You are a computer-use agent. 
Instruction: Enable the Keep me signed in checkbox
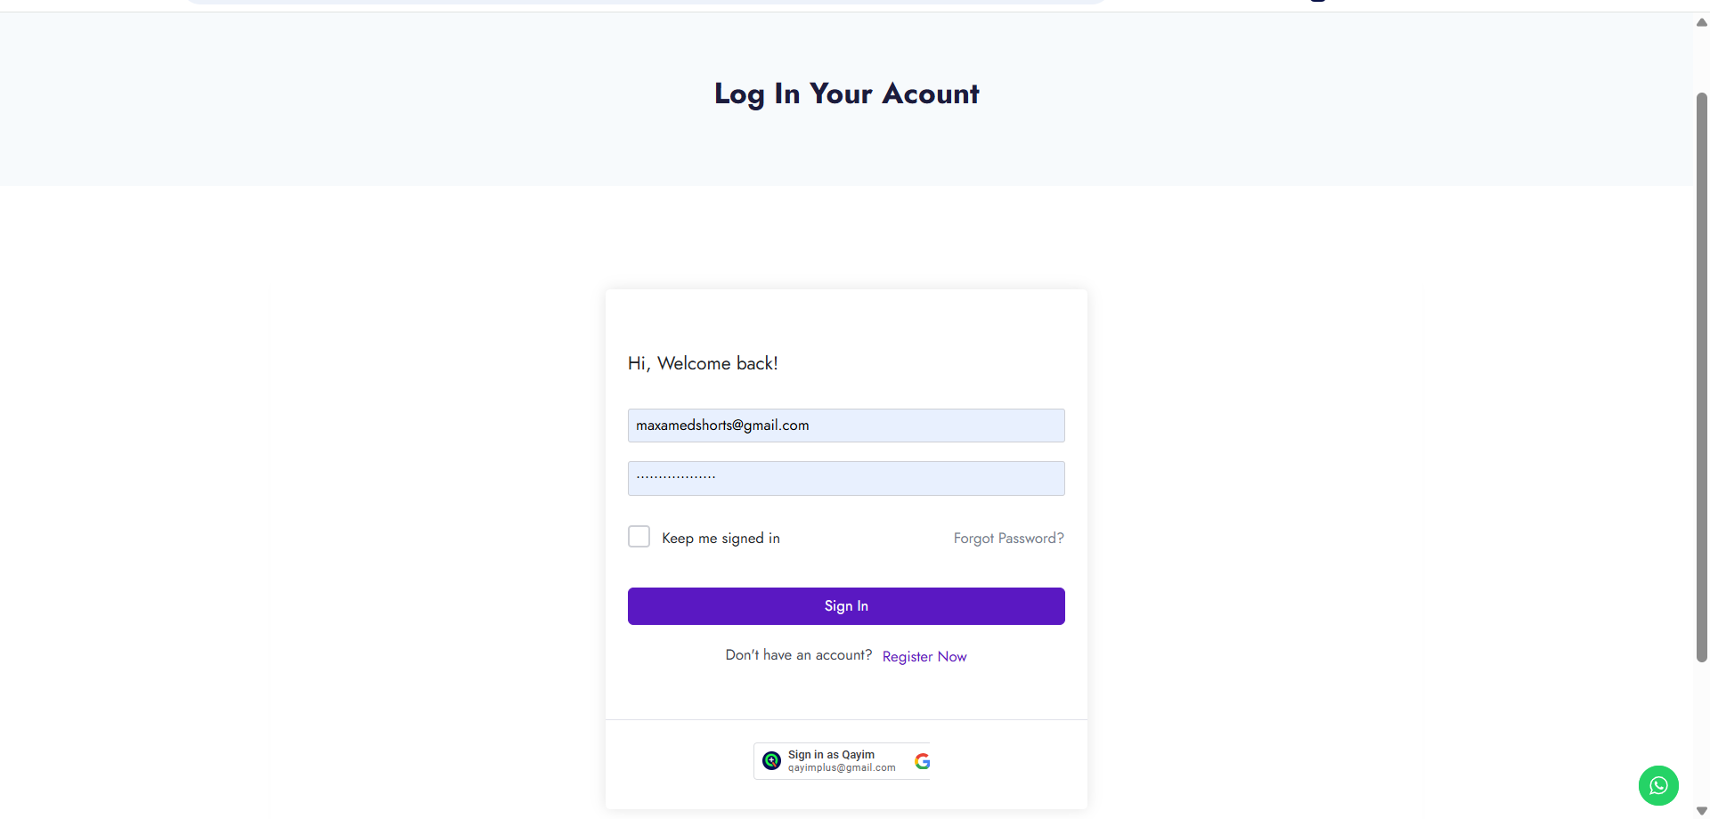639,537
